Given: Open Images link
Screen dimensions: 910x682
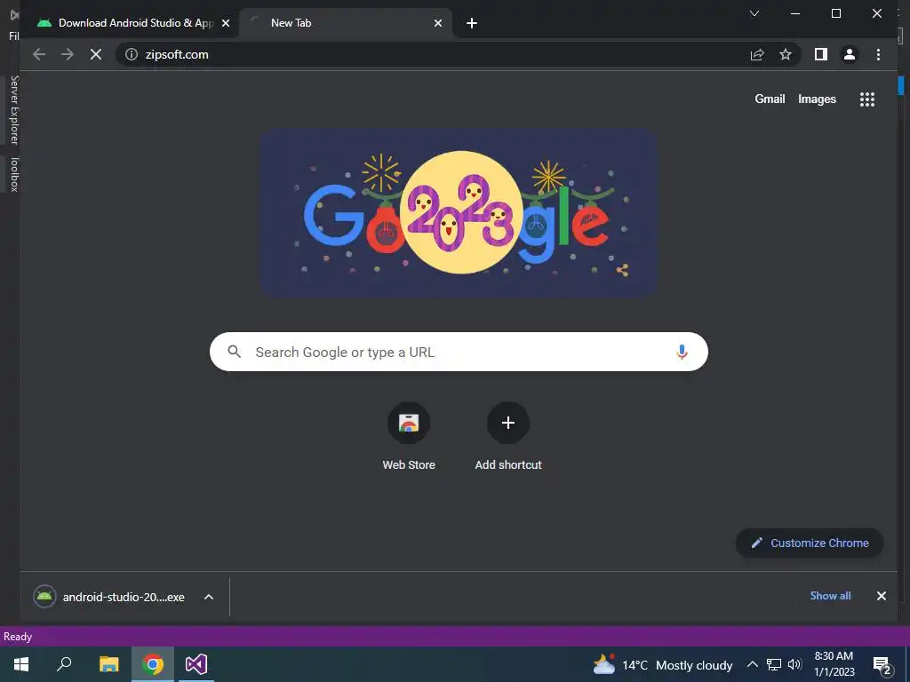Looking at the screenshot, I should pos(817,99).
